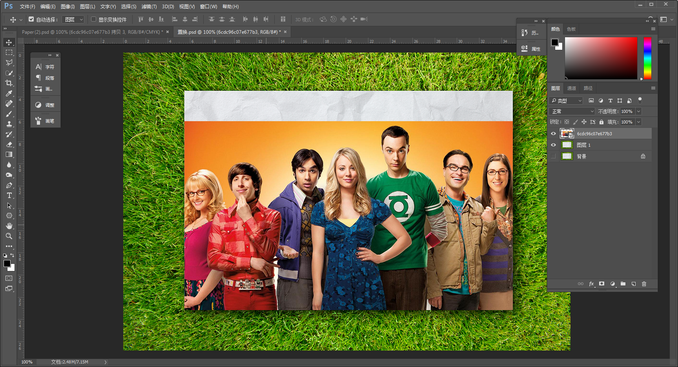Click the toolbox foreground color swatch

point(7,263)
